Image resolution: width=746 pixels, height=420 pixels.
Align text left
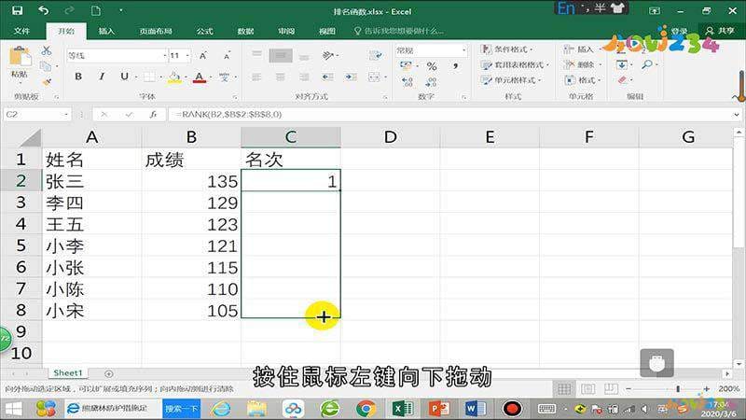click(x=257, y=77)
